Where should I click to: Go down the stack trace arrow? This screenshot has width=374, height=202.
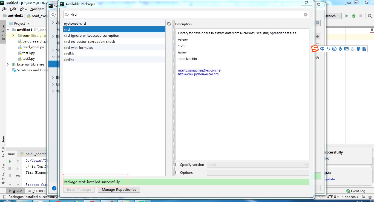tap(18, 168)
